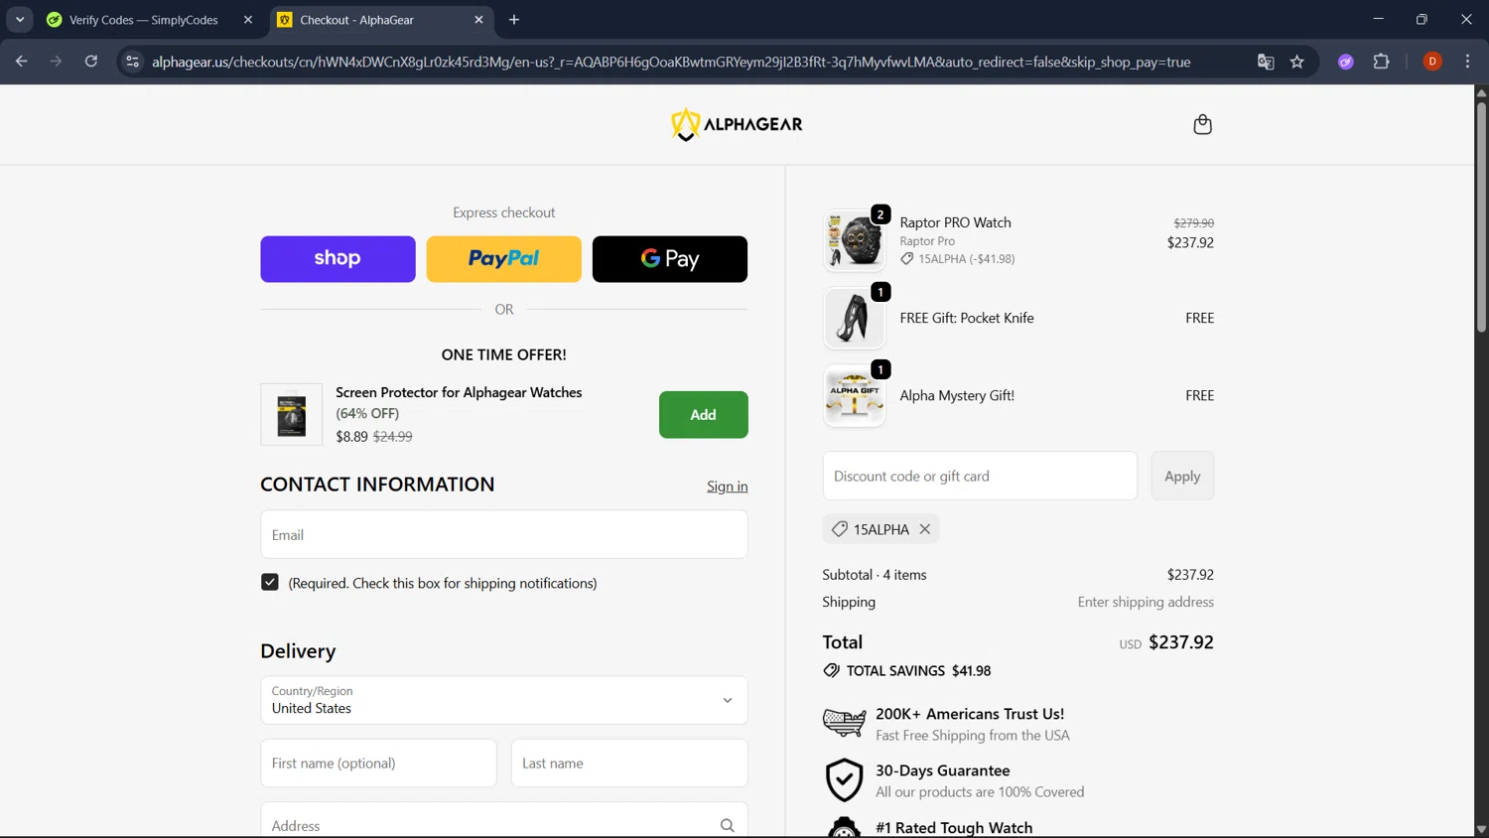Click the Alpha Mystery Gift thumbnail
The image size is (1489, 838).
tap(854, 395)
